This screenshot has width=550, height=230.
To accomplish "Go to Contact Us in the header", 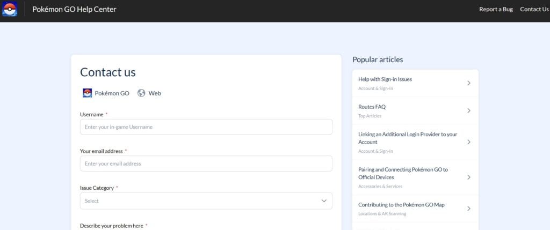I will (x=534, y=10).
